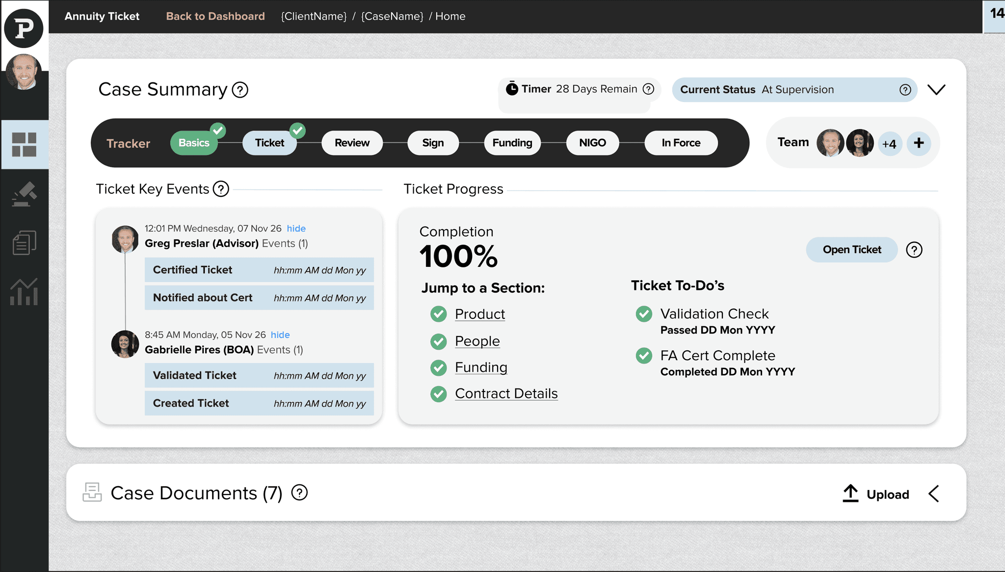Image resolution: width=1005 pixels, height=572 pixels.
Task: Collapse the Case Summary panel chevron
Action: (x=936, y=90)
